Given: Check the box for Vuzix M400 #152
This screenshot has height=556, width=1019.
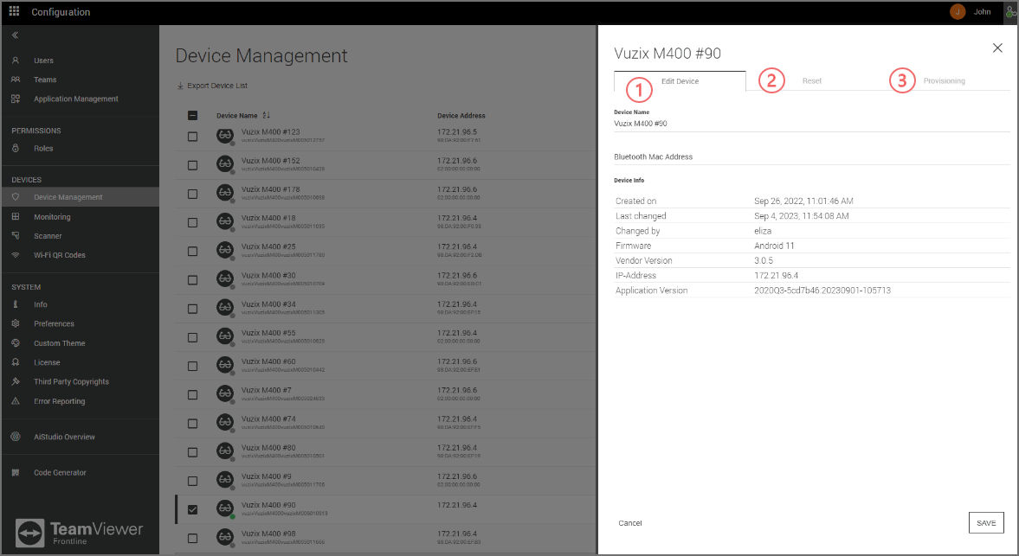Looking at the screenshot, I should [192, 165].
